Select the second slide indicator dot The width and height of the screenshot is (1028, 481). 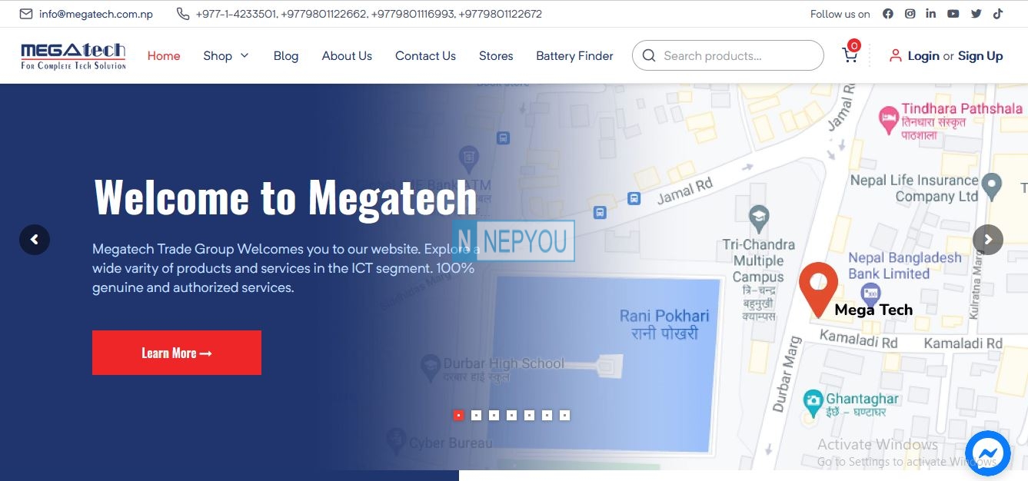tap(476, 415)
